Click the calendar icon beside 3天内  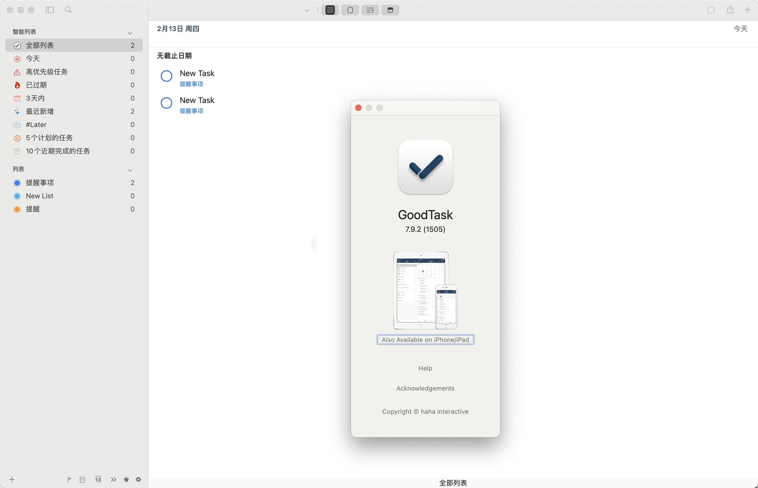point(17,99)
